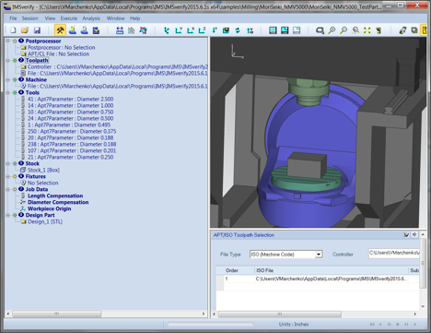Open the Analysis menu

tap(91, 18)
